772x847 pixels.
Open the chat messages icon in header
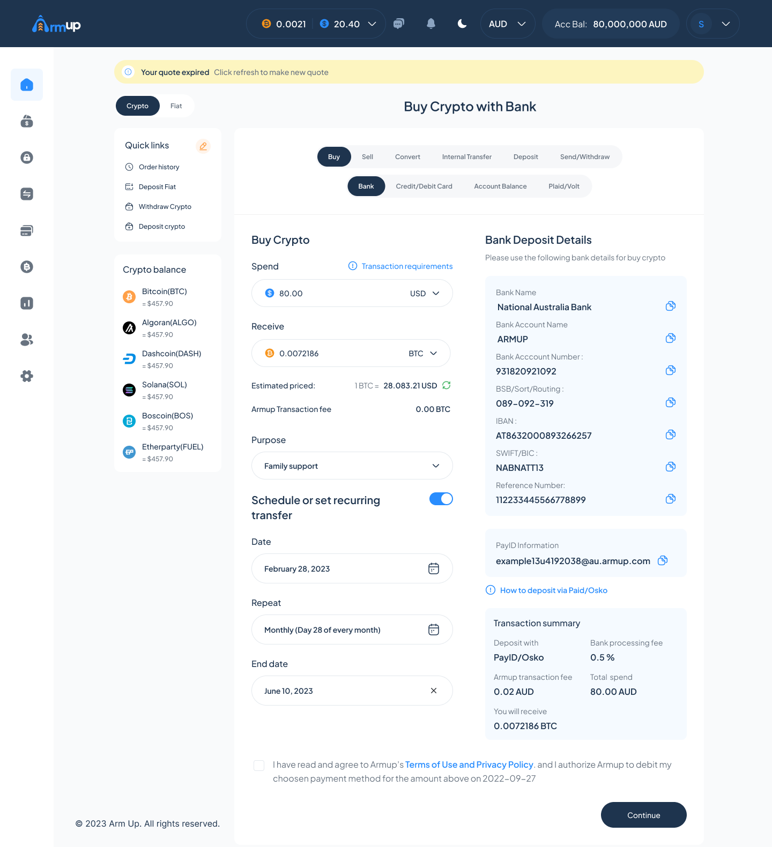tap(399, 24)
